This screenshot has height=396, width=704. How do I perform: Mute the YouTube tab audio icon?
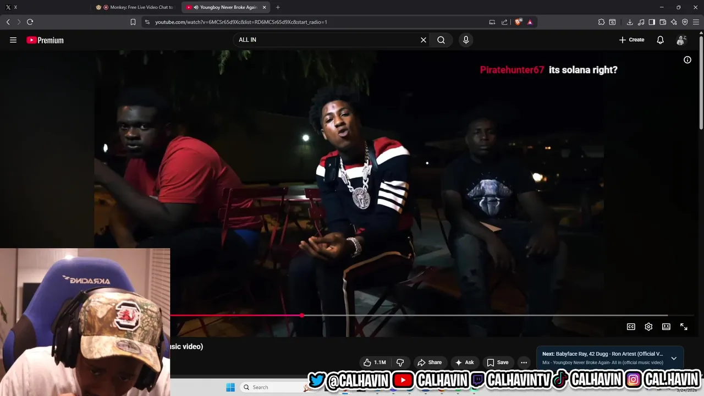[196, 7]
